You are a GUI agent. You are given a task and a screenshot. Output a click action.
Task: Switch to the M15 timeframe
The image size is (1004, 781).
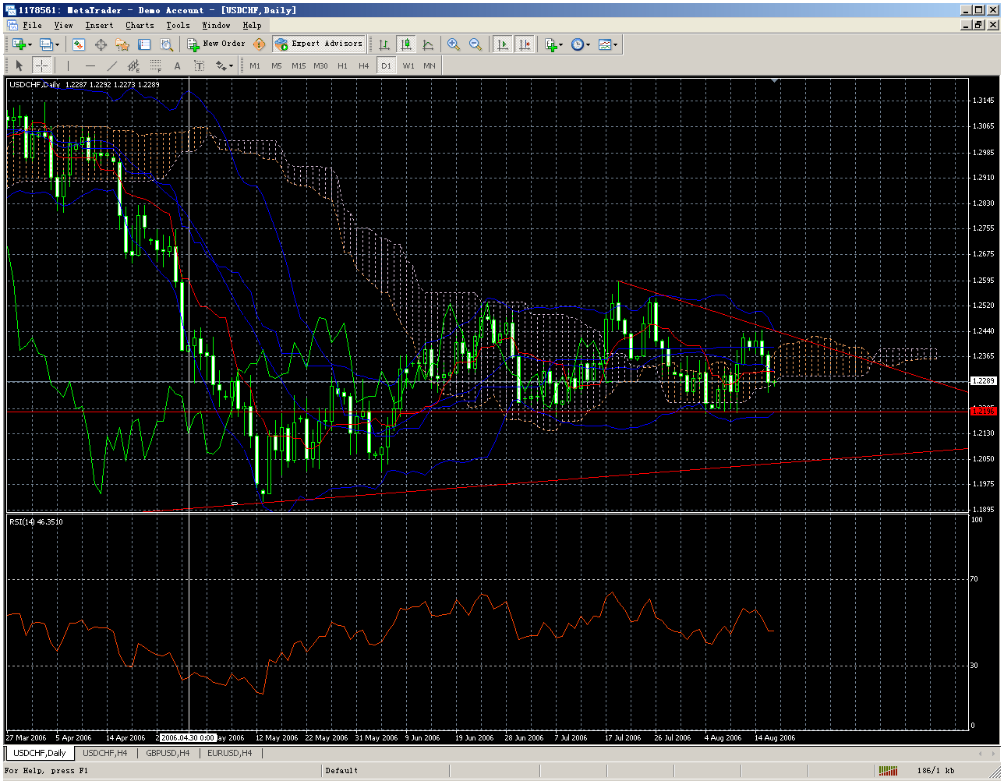[299, 66]
